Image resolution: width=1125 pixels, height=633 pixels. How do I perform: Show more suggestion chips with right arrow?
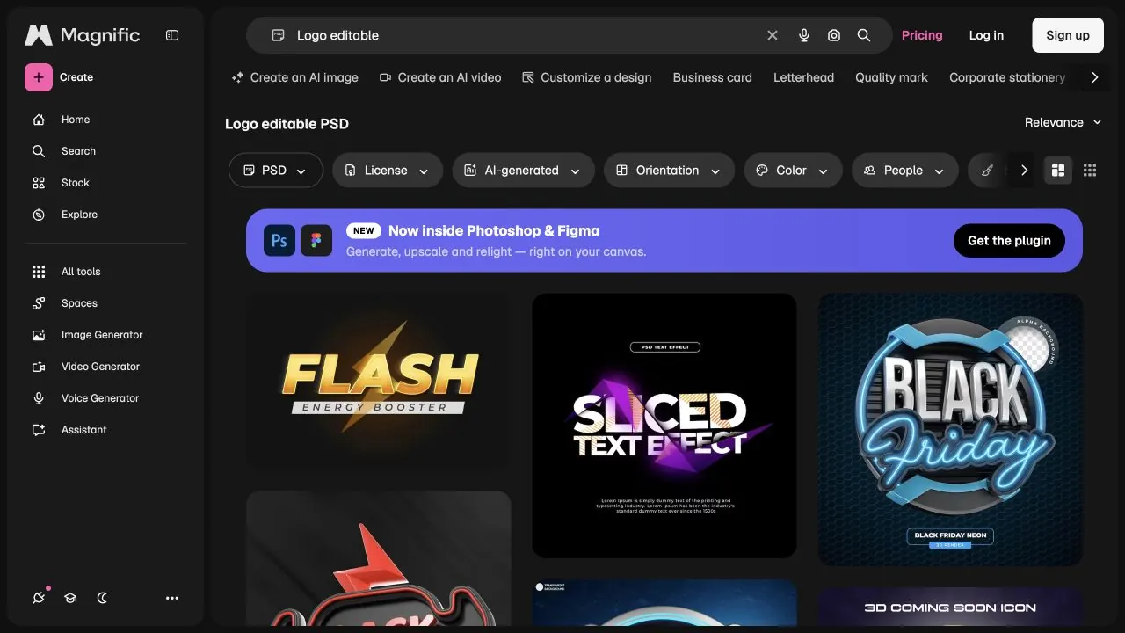(x=1094, y=77)
